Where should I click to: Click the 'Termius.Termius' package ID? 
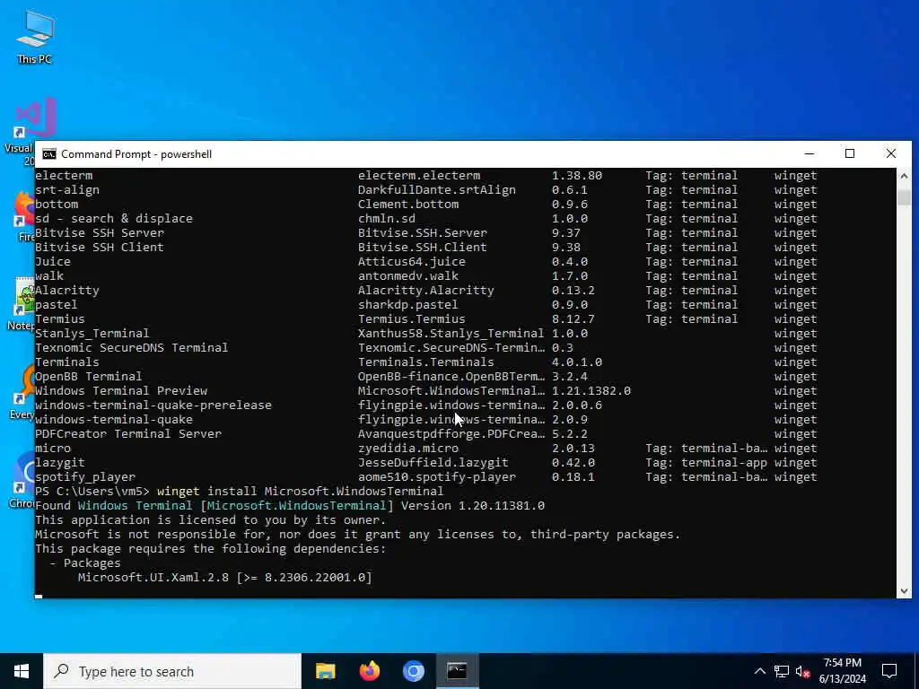tap(412, 318)
